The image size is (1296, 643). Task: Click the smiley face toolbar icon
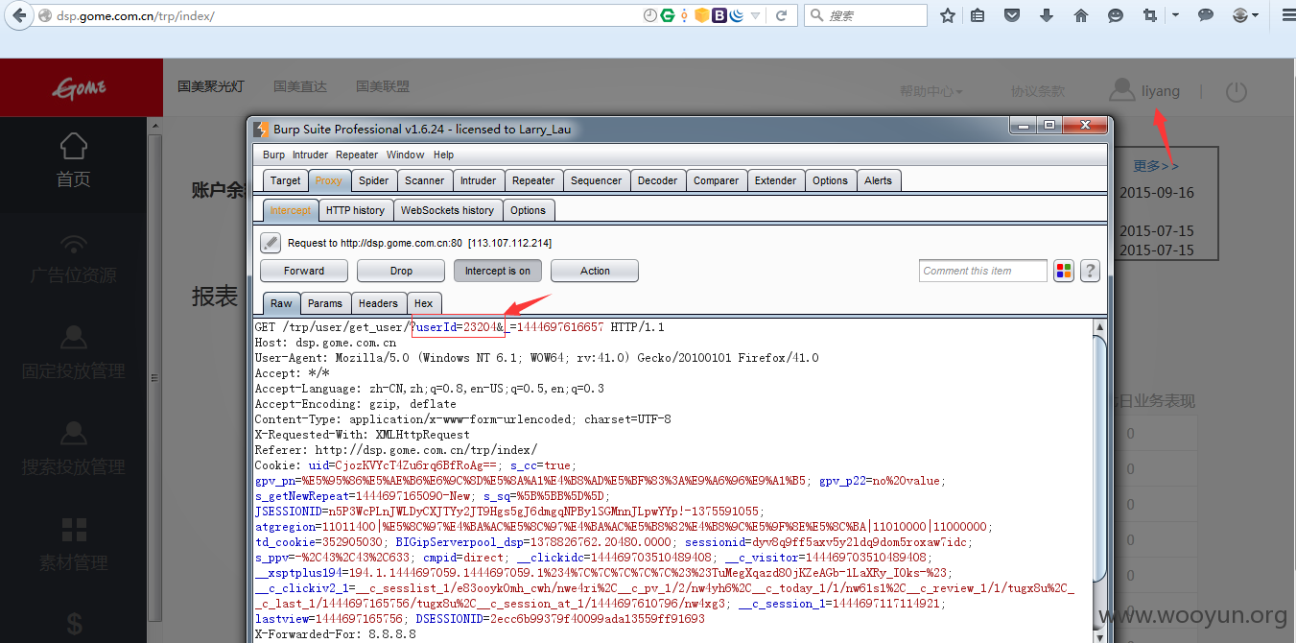1116,15
